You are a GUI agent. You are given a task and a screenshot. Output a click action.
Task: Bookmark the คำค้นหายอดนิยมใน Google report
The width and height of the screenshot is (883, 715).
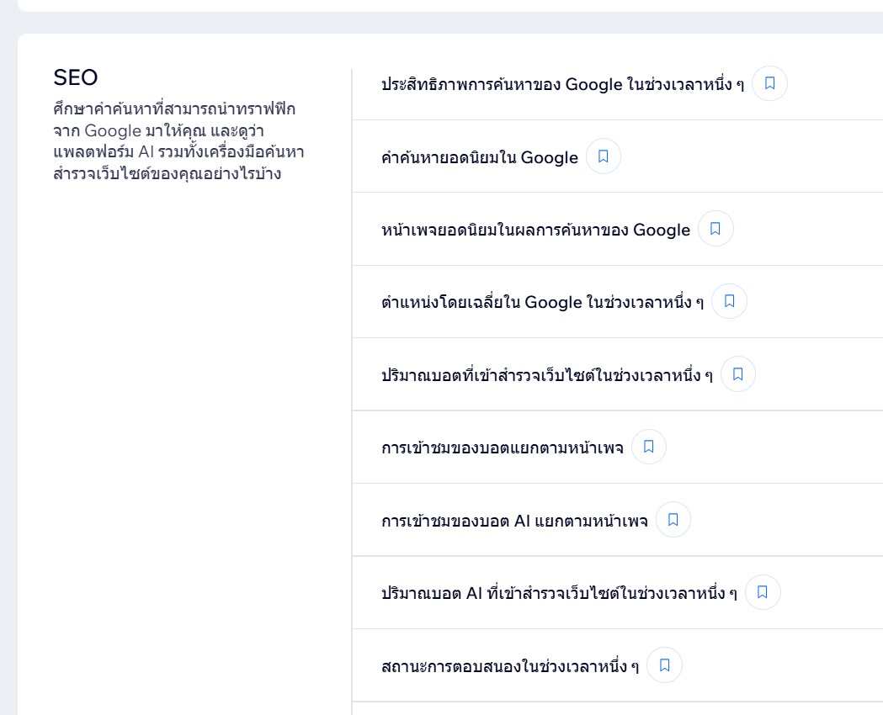click(x=603, y=156)
